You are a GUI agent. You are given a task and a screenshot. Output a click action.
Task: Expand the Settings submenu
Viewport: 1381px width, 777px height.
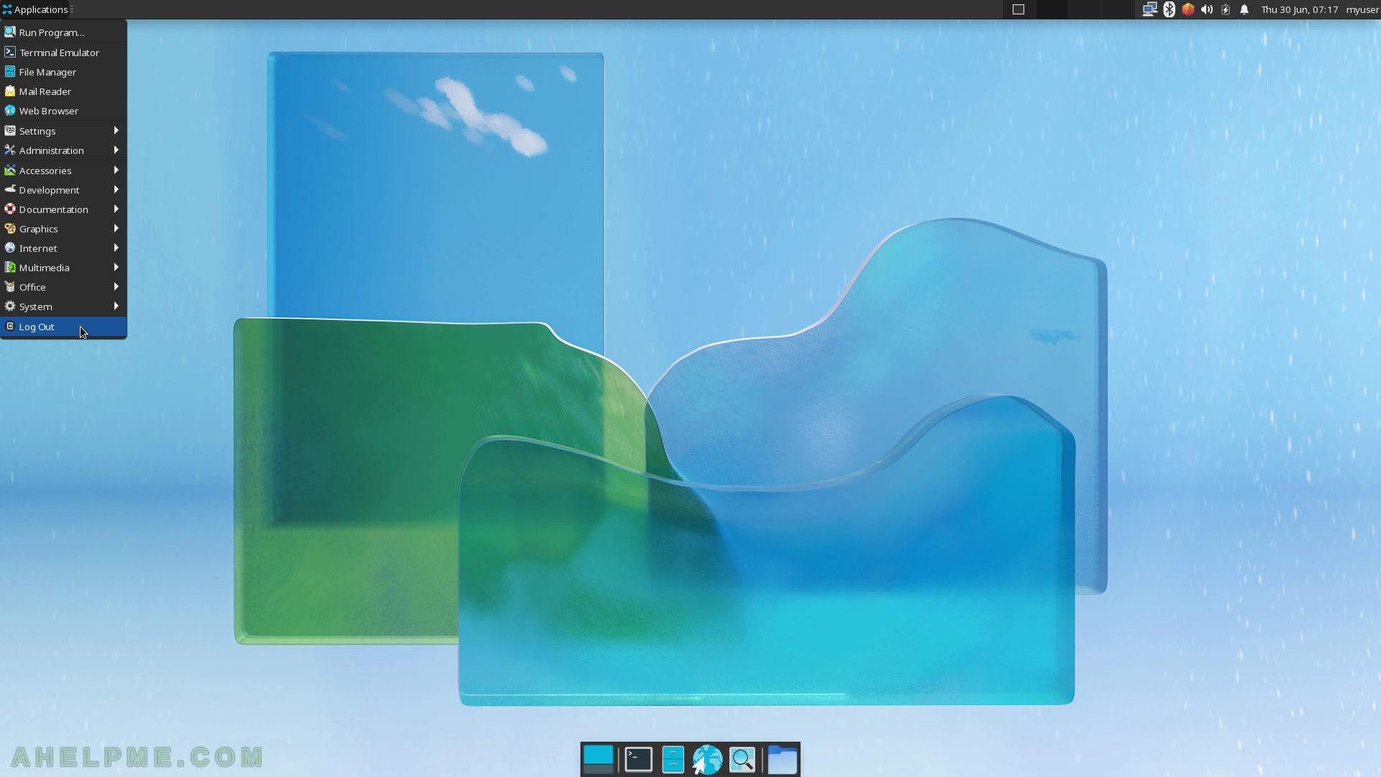click(63, 131)
